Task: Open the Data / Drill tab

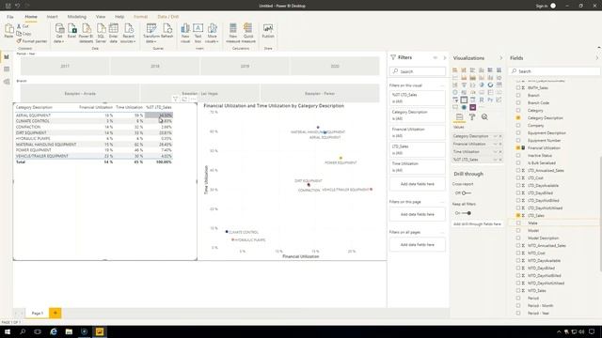Action: click(168, 17)
